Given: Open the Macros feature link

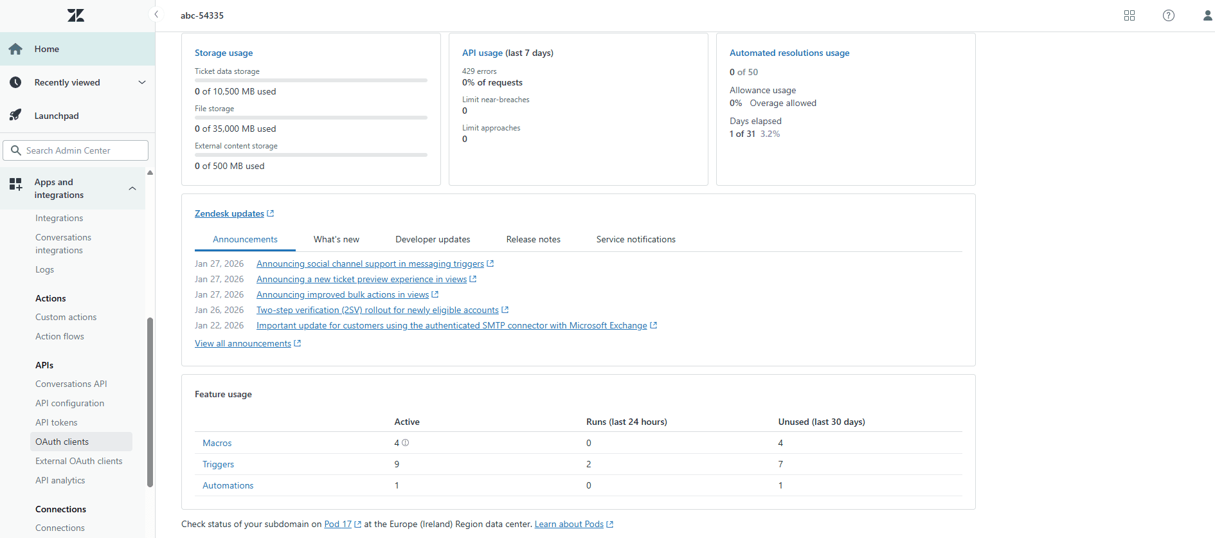Looking at the screenshot, I should [x=217, y=443].
